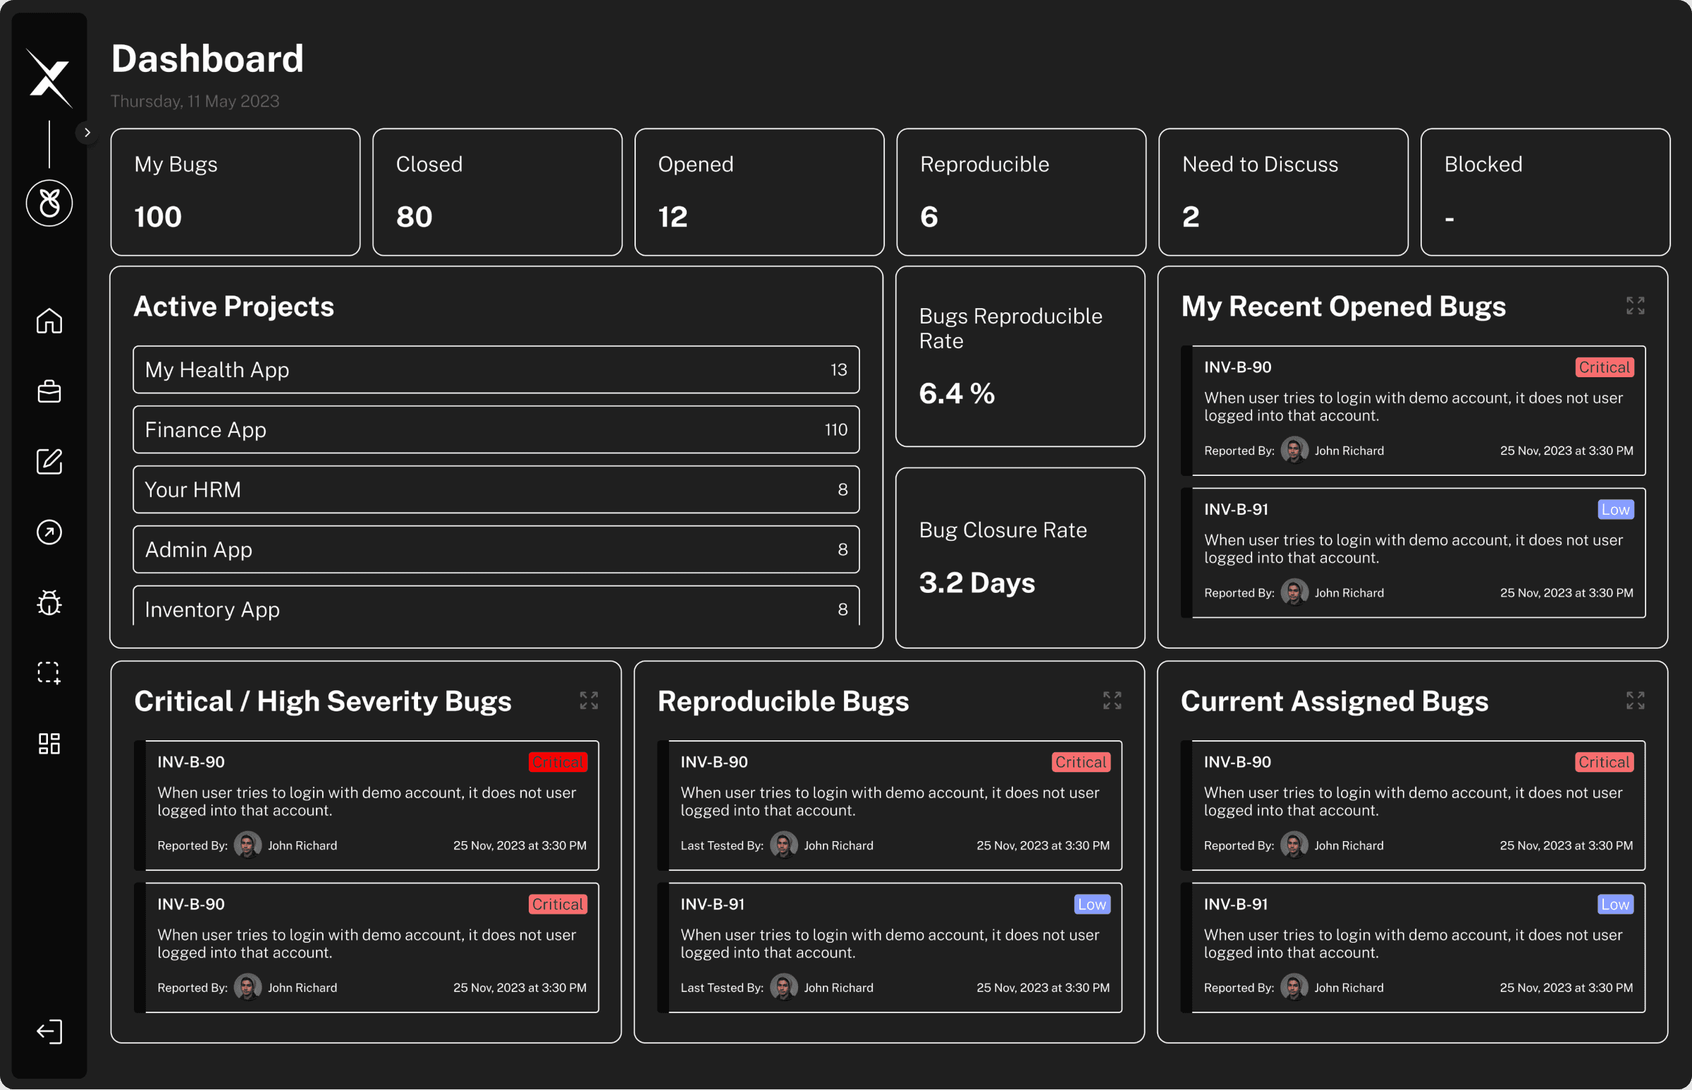Click avatar on Reproducible Bugs INV-B-91 card
This screenshot has height=1090, width=1692.
783,987
